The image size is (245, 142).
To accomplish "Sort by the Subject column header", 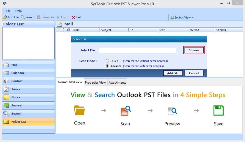I will 114,30.
